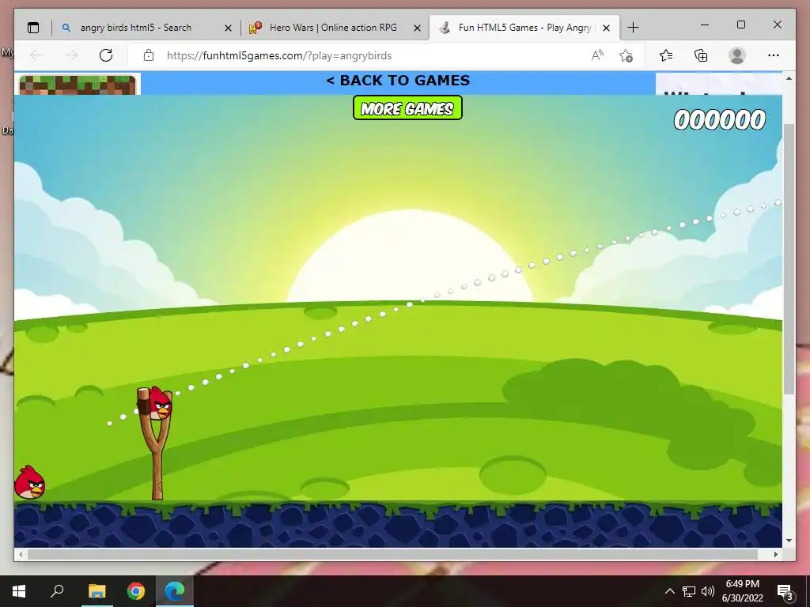Close the angry birds html5 Search tab
Image resolution: width=810 pixels, height=607 pixels.
[x=228, y=28]
